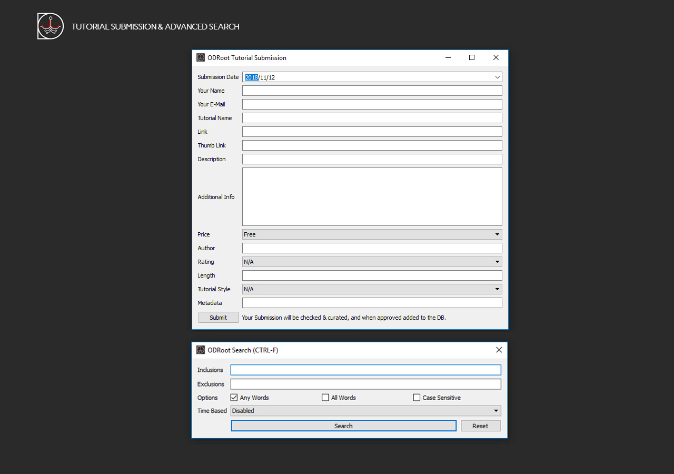Close the Tutorial Submission window
Viewport: 674px width, 474px height.
pyautogui.click(x=495, y=58)
